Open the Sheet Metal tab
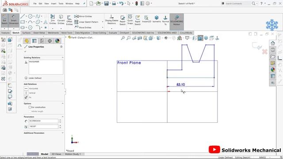The image size is (283, 159). coord(39,33)
